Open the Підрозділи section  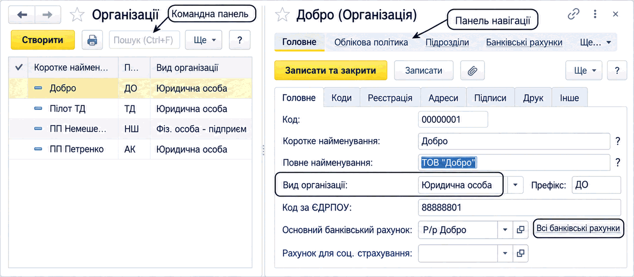[x=447, y=42]
